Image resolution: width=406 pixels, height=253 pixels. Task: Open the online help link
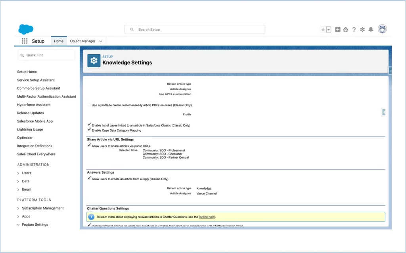pos(207,217)
